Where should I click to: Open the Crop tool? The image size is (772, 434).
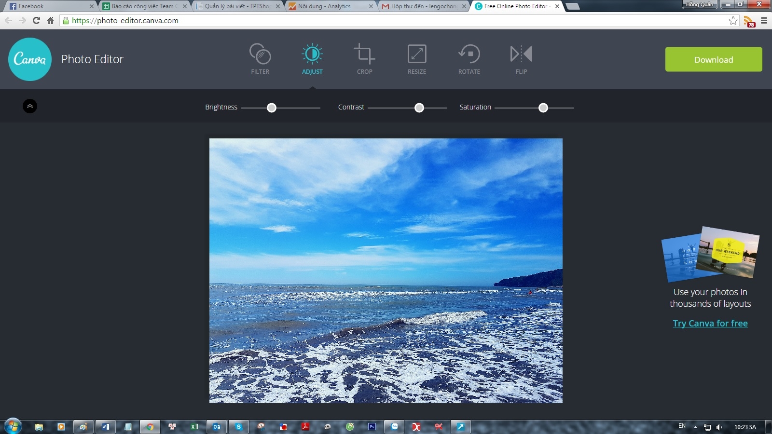click(x=364, y=59)
